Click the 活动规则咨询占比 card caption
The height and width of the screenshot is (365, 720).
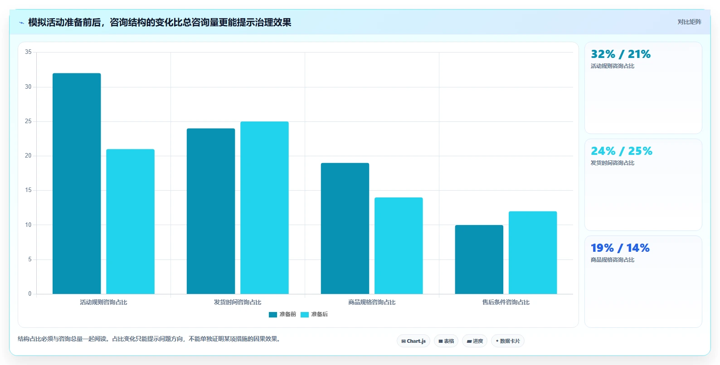point(613,66)
